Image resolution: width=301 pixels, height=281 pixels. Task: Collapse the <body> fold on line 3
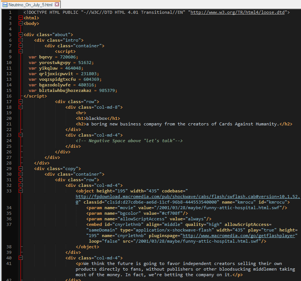(21, 23)
